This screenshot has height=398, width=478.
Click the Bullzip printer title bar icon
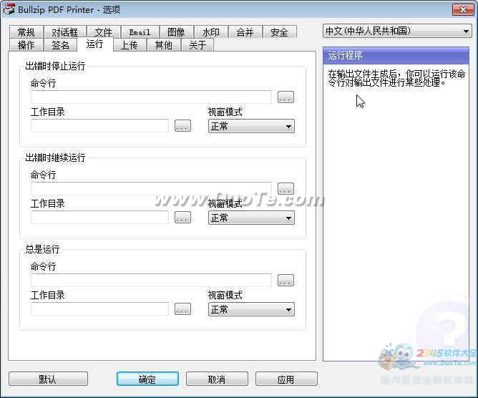[9, 9]
